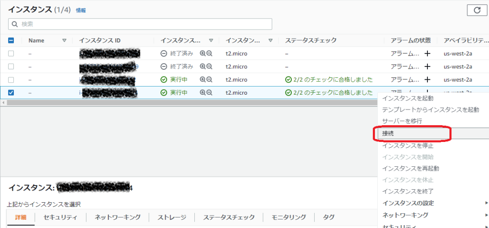Click zoom-in icon in first terminated row
Viewport: 489px width, 228px height.
(202, 54)
